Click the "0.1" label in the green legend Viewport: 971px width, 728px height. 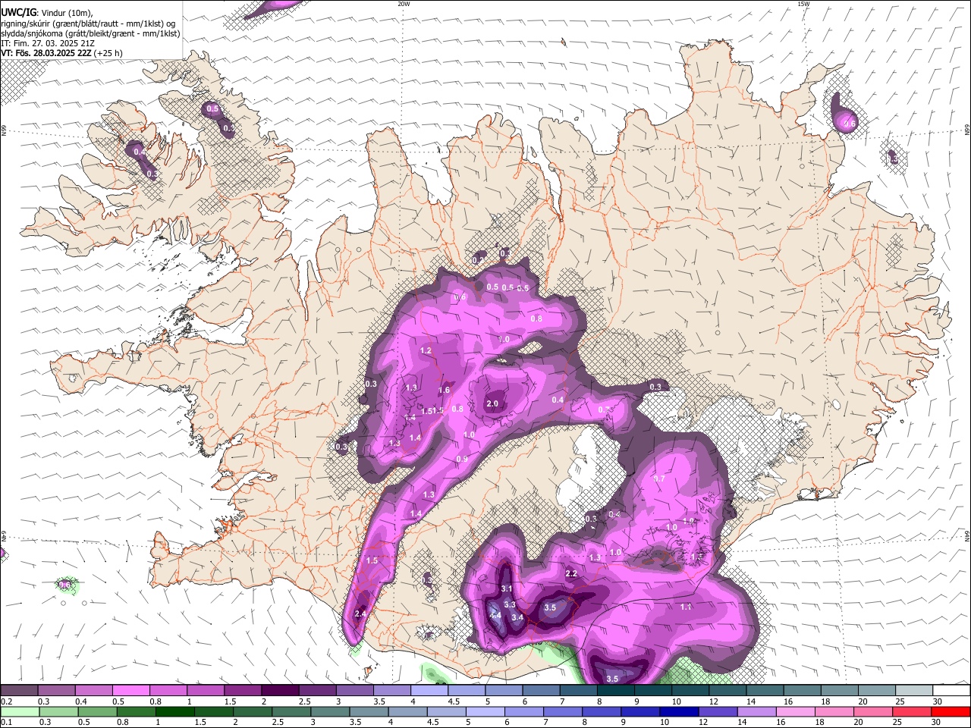[7, 723]
